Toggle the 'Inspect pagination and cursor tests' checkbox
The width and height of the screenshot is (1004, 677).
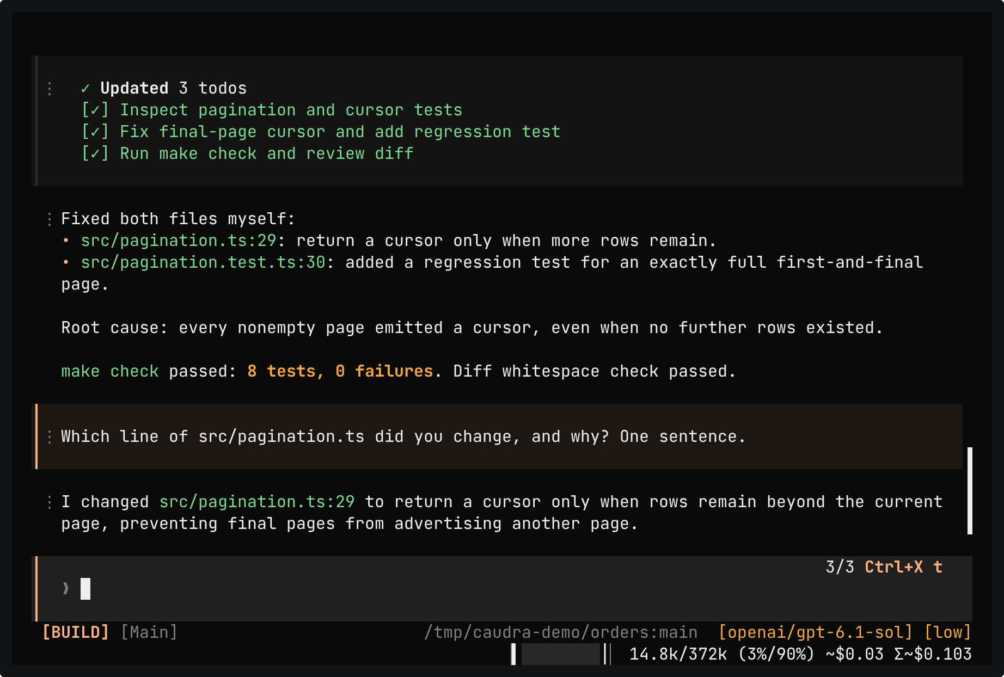[95, 110]
